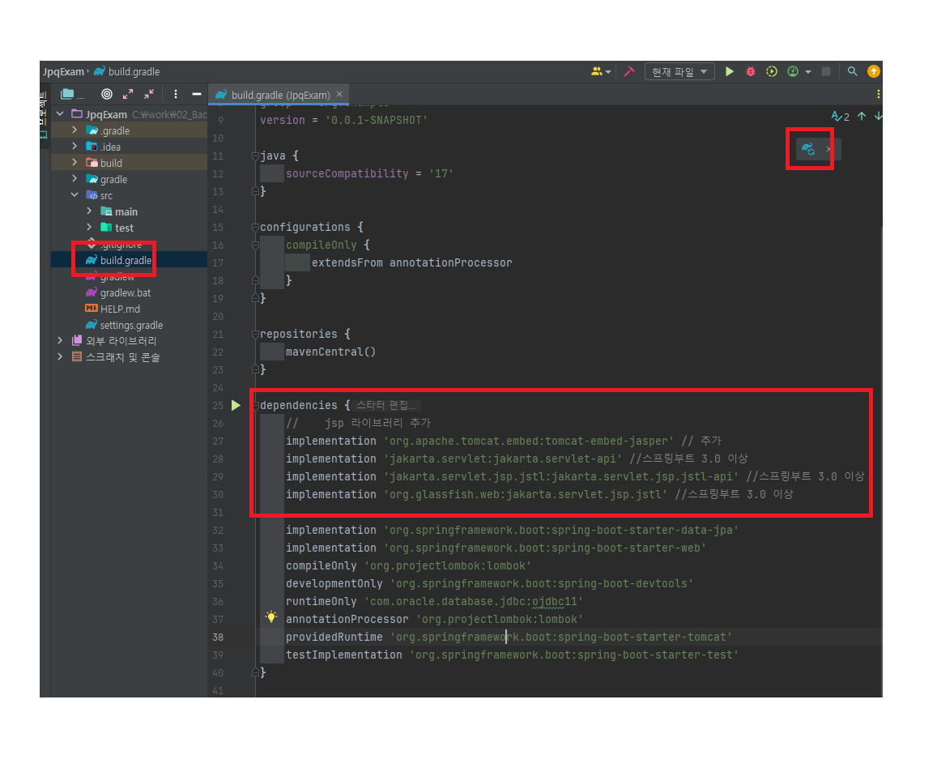Go to previous highlighted problem arrow
Image resolution: width=937 pixels, height=772 pixels.
[x=862, y=117]
